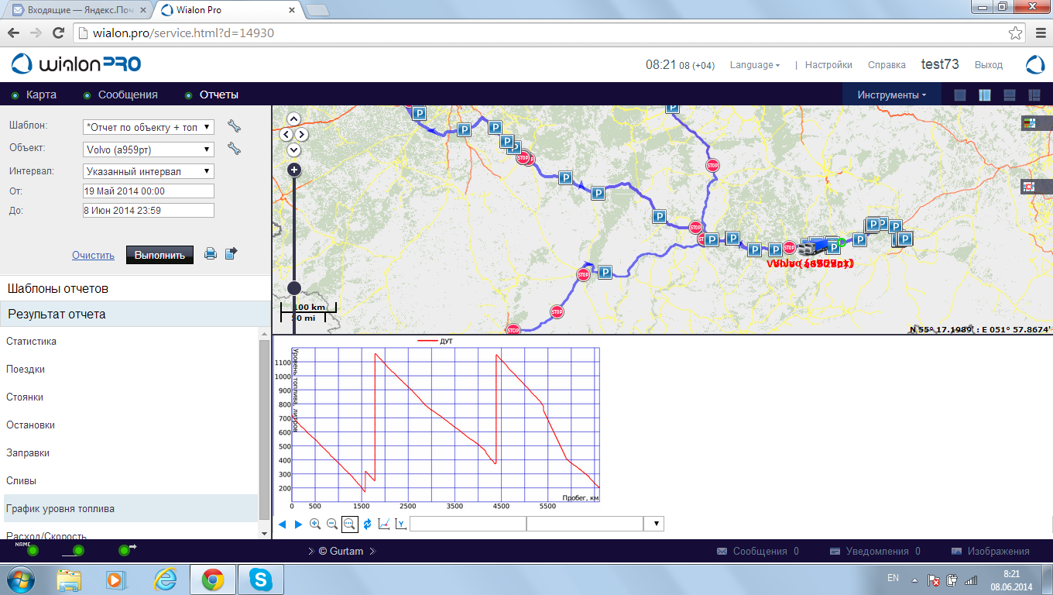Switch to the Сообщения tab

127,95
